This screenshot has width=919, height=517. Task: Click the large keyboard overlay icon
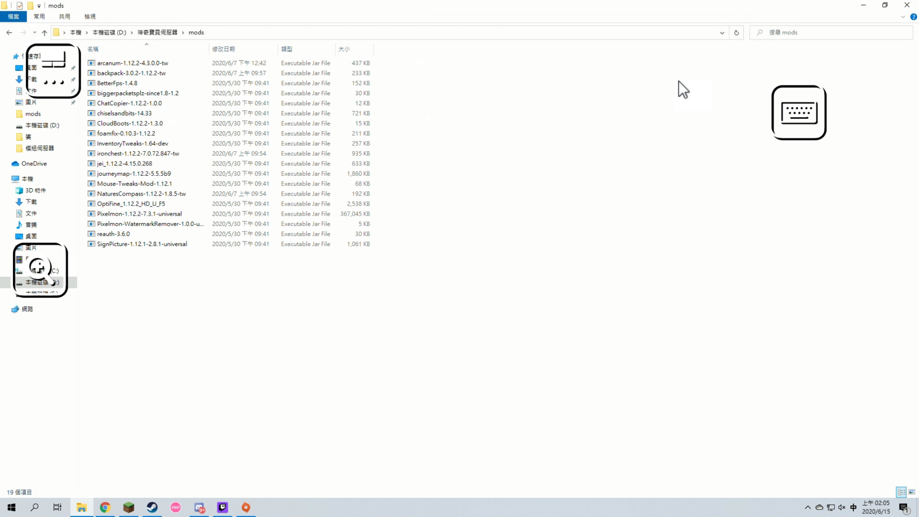798,113
